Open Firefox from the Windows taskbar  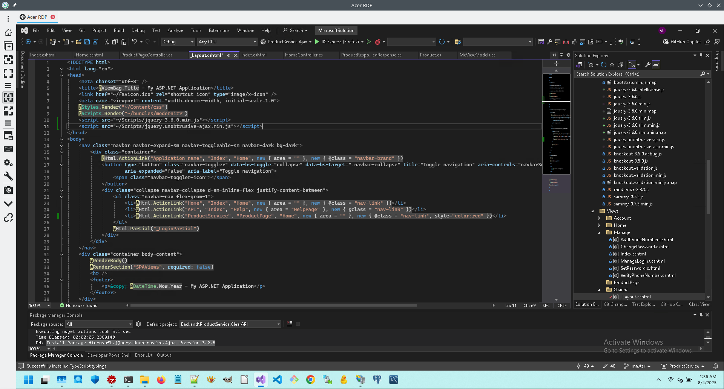[161, 380]
